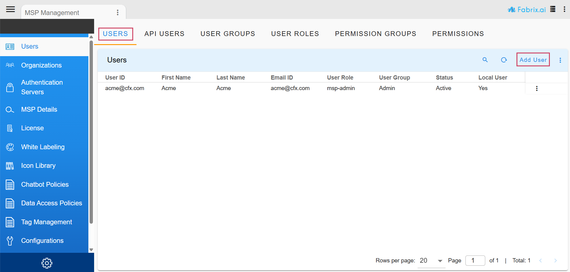Open the White Labeling palette section
The width and height of the screenshot is (570, 272).
[x=43, y=147]
